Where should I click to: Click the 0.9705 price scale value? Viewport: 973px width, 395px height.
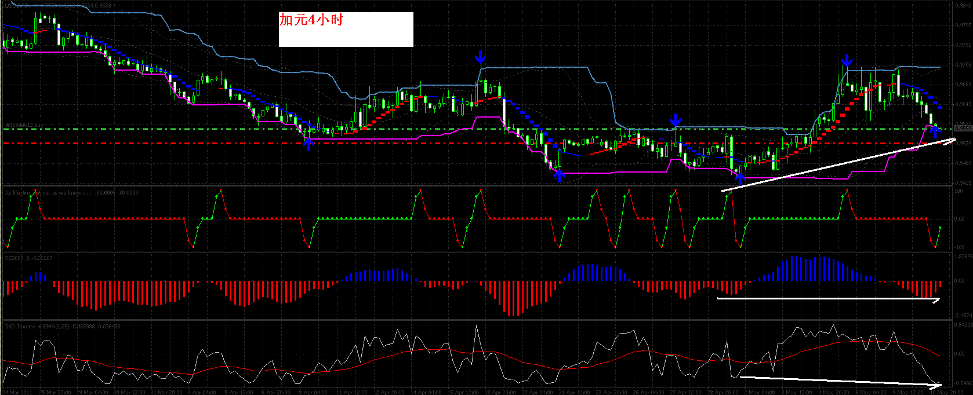pyautogui.click(x=963, y=65)
